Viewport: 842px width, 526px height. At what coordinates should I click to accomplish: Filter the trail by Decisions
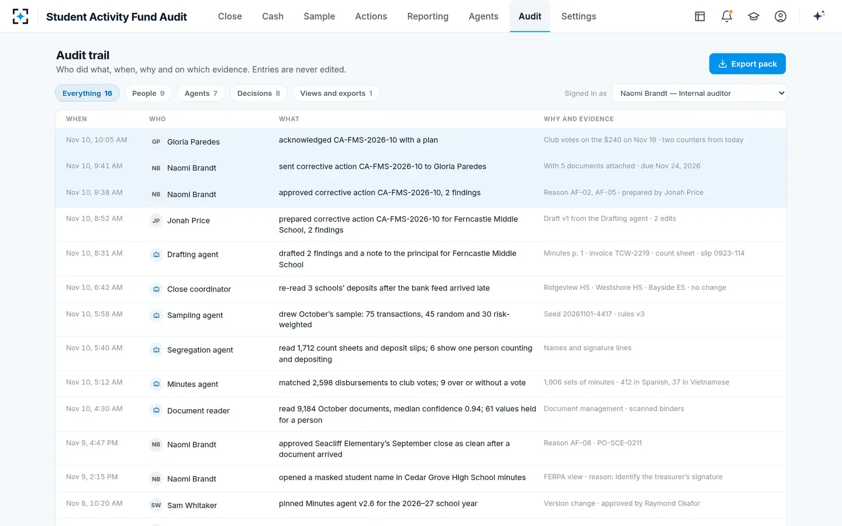click(258, 93)
